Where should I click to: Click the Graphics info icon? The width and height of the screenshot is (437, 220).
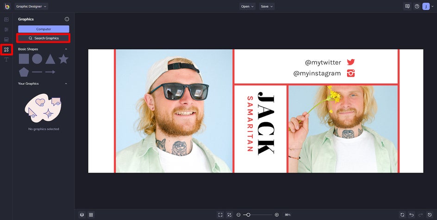click(x=67, y=19)
